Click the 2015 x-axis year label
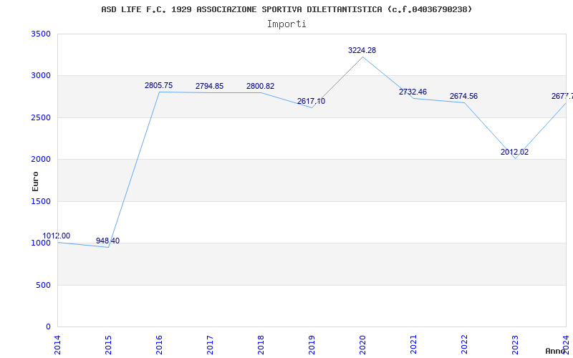The height and width of the screenshot is (358, 573). pos(108,345)
